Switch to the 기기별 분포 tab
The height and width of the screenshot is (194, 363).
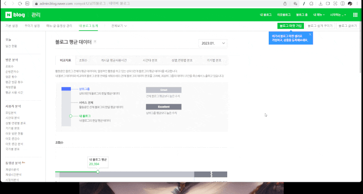(214, 61)
